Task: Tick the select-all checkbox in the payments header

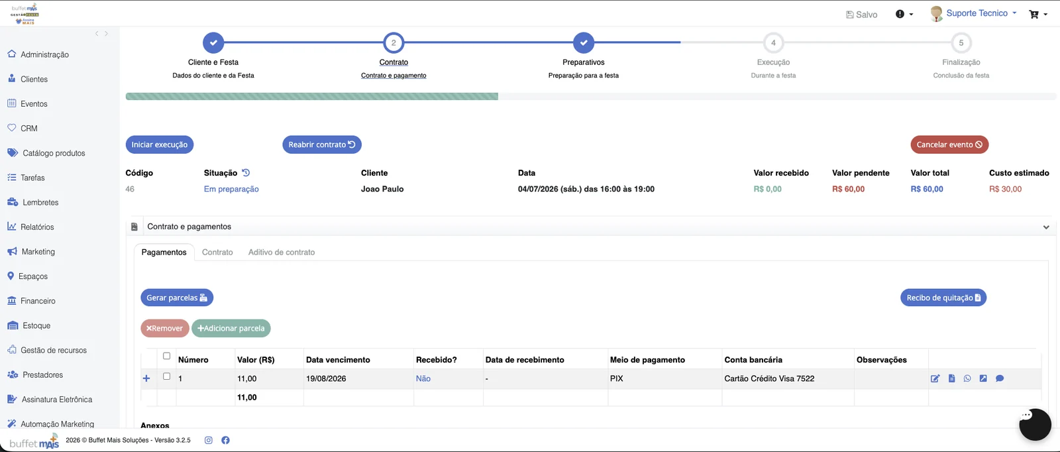Action: [x=166, y=356]
